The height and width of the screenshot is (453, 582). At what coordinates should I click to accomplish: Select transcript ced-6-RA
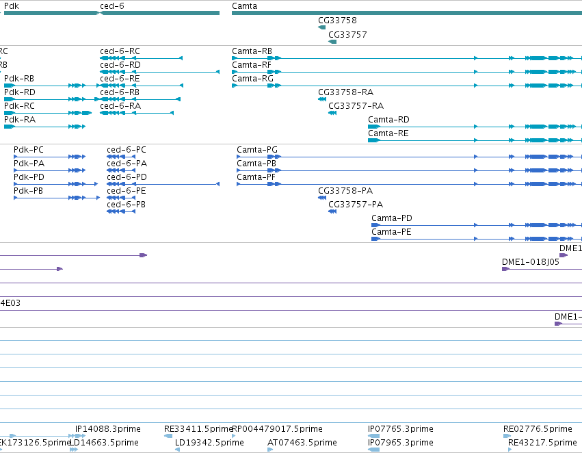click(x=137, y=113)
